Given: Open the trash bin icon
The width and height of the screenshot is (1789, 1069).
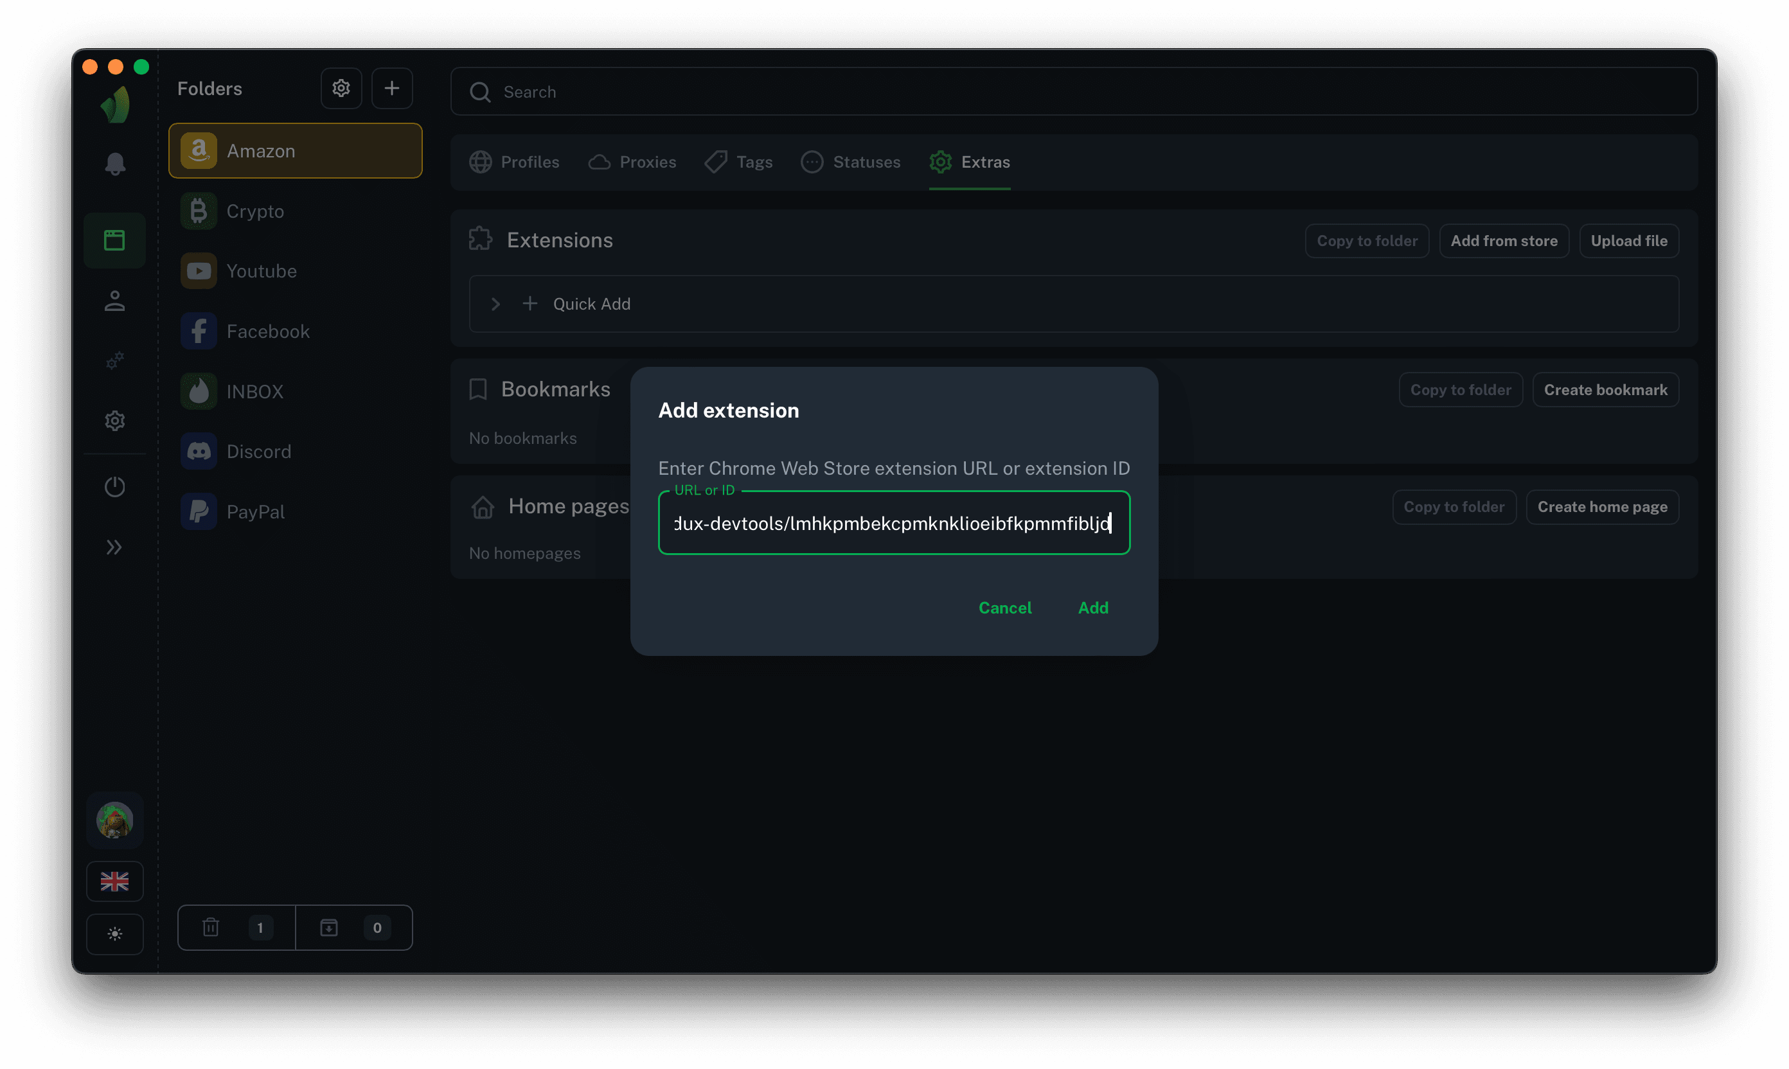Looking at the screenshot, I should [210, 927].
